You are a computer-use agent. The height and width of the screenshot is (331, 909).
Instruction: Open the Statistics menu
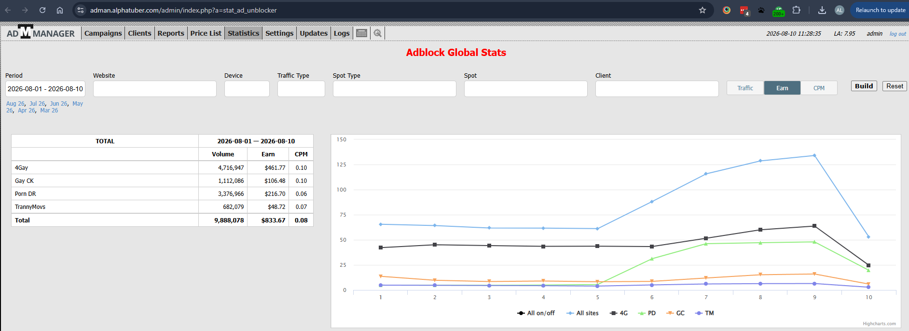pyautogui.click(x=244, y=33)
